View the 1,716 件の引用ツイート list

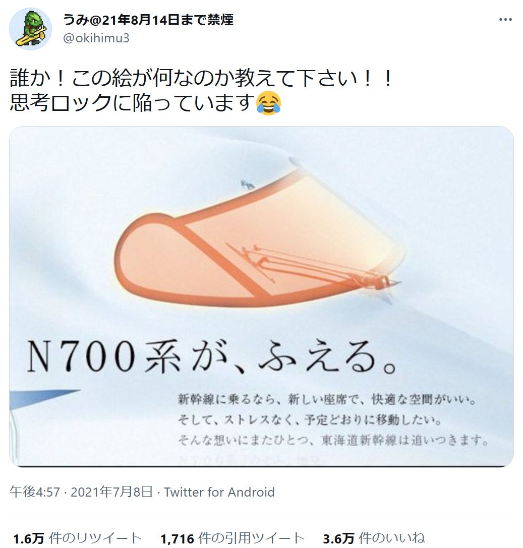click(233, 538)
